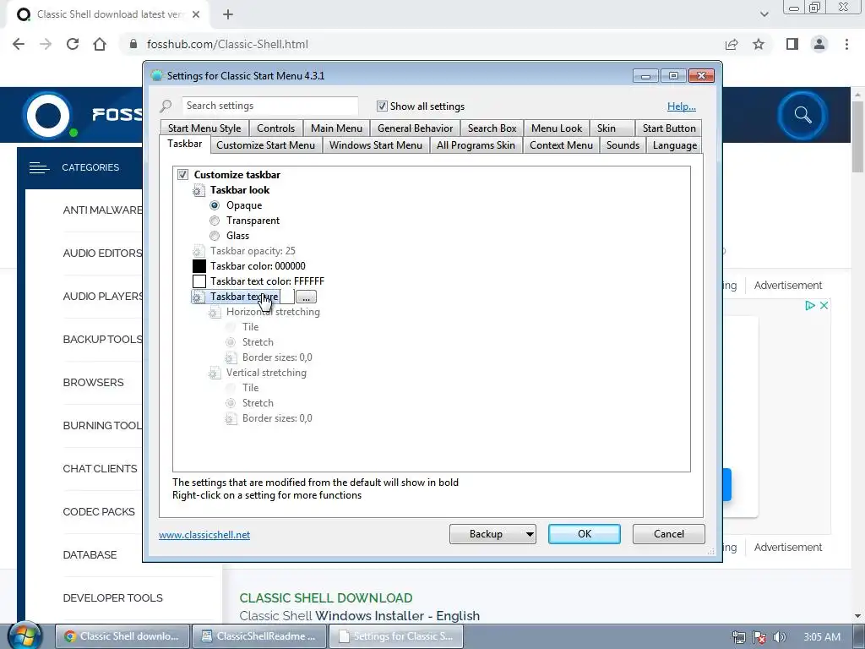
Task: Uncheck the Customize taskbar checkbox
Action: coord(182,174)
